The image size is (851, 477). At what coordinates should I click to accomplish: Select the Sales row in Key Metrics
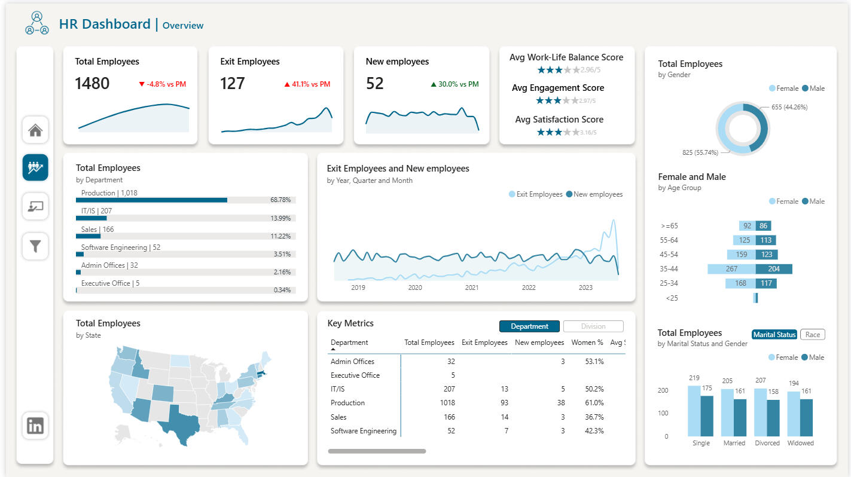coord(338,417)
